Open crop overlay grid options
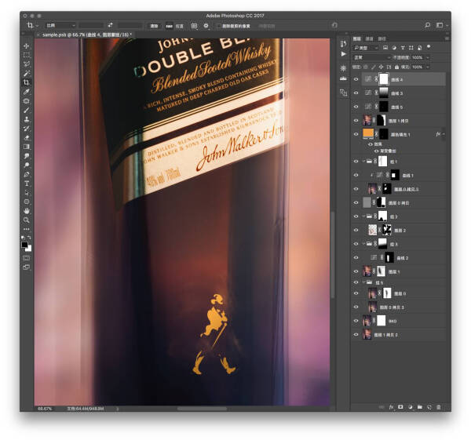This screenshot has height=440, width=471. [x=194, y=26]
